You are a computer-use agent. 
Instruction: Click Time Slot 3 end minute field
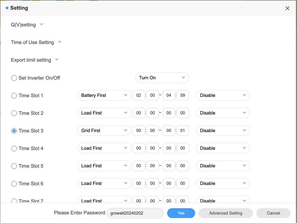(182, 130)
